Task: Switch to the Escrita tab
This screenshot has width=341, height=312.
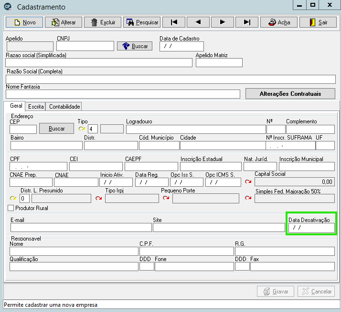Action: pyautogui.click(x=36, y=107)
